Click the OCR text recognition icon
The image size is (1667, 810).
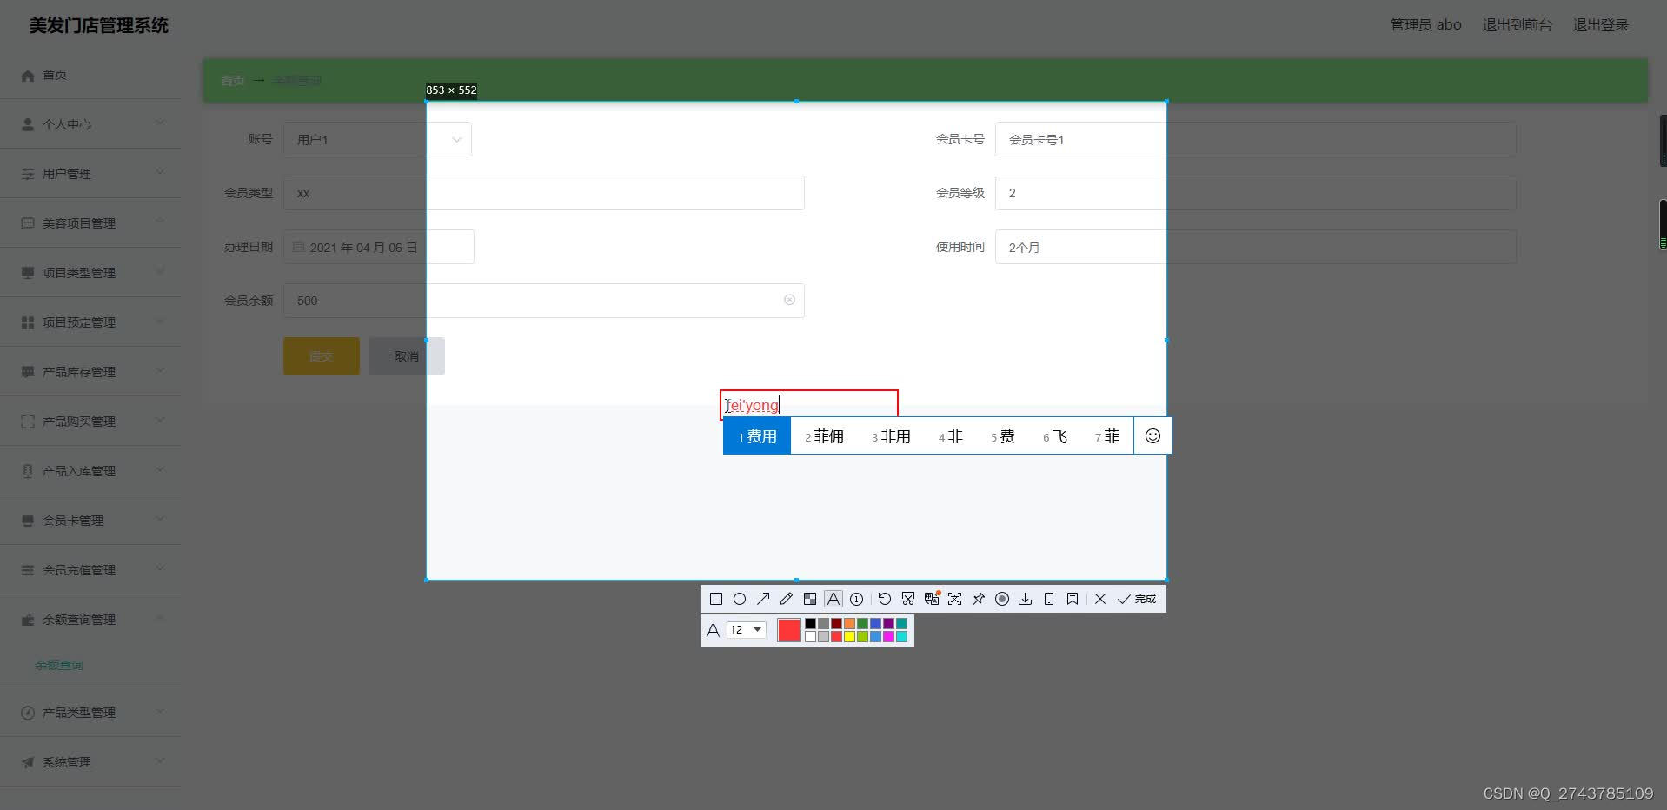coord(955,599)
